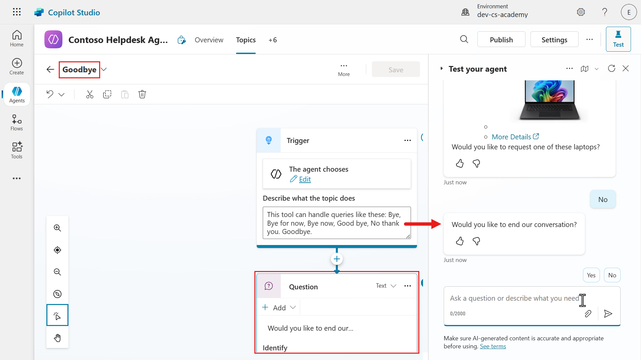Screen dimensions: 641x360
Task: Click the focus/center canvas icon
Action: pyautogui.click(x=57, y=250)
